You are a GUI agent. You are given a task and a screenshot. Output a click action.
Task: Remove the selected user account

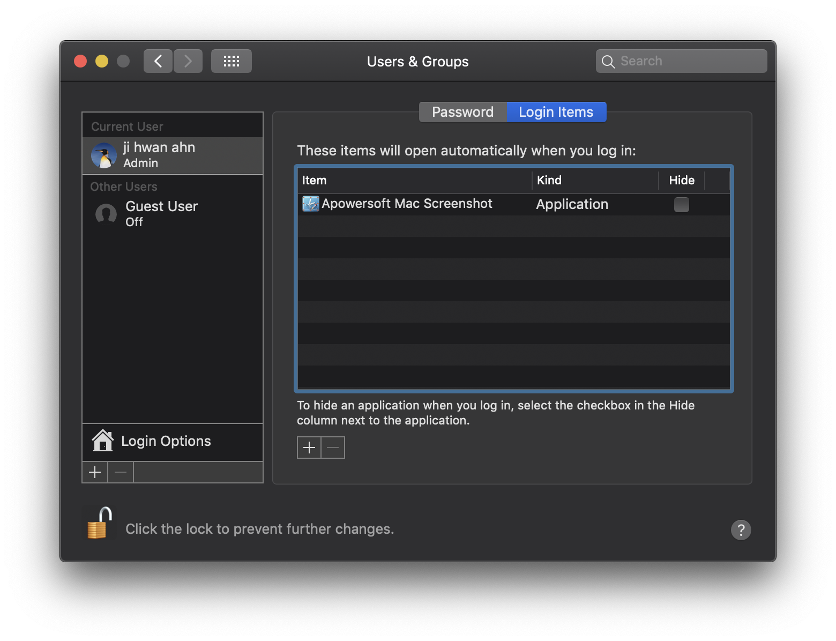121,472
